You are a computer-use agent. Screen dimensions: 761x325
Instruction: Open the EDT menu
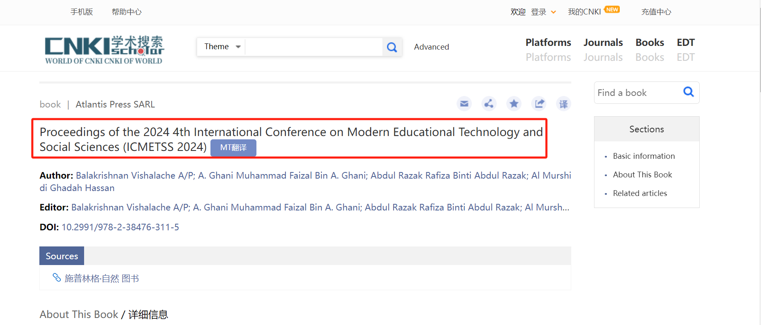(686, 43)
